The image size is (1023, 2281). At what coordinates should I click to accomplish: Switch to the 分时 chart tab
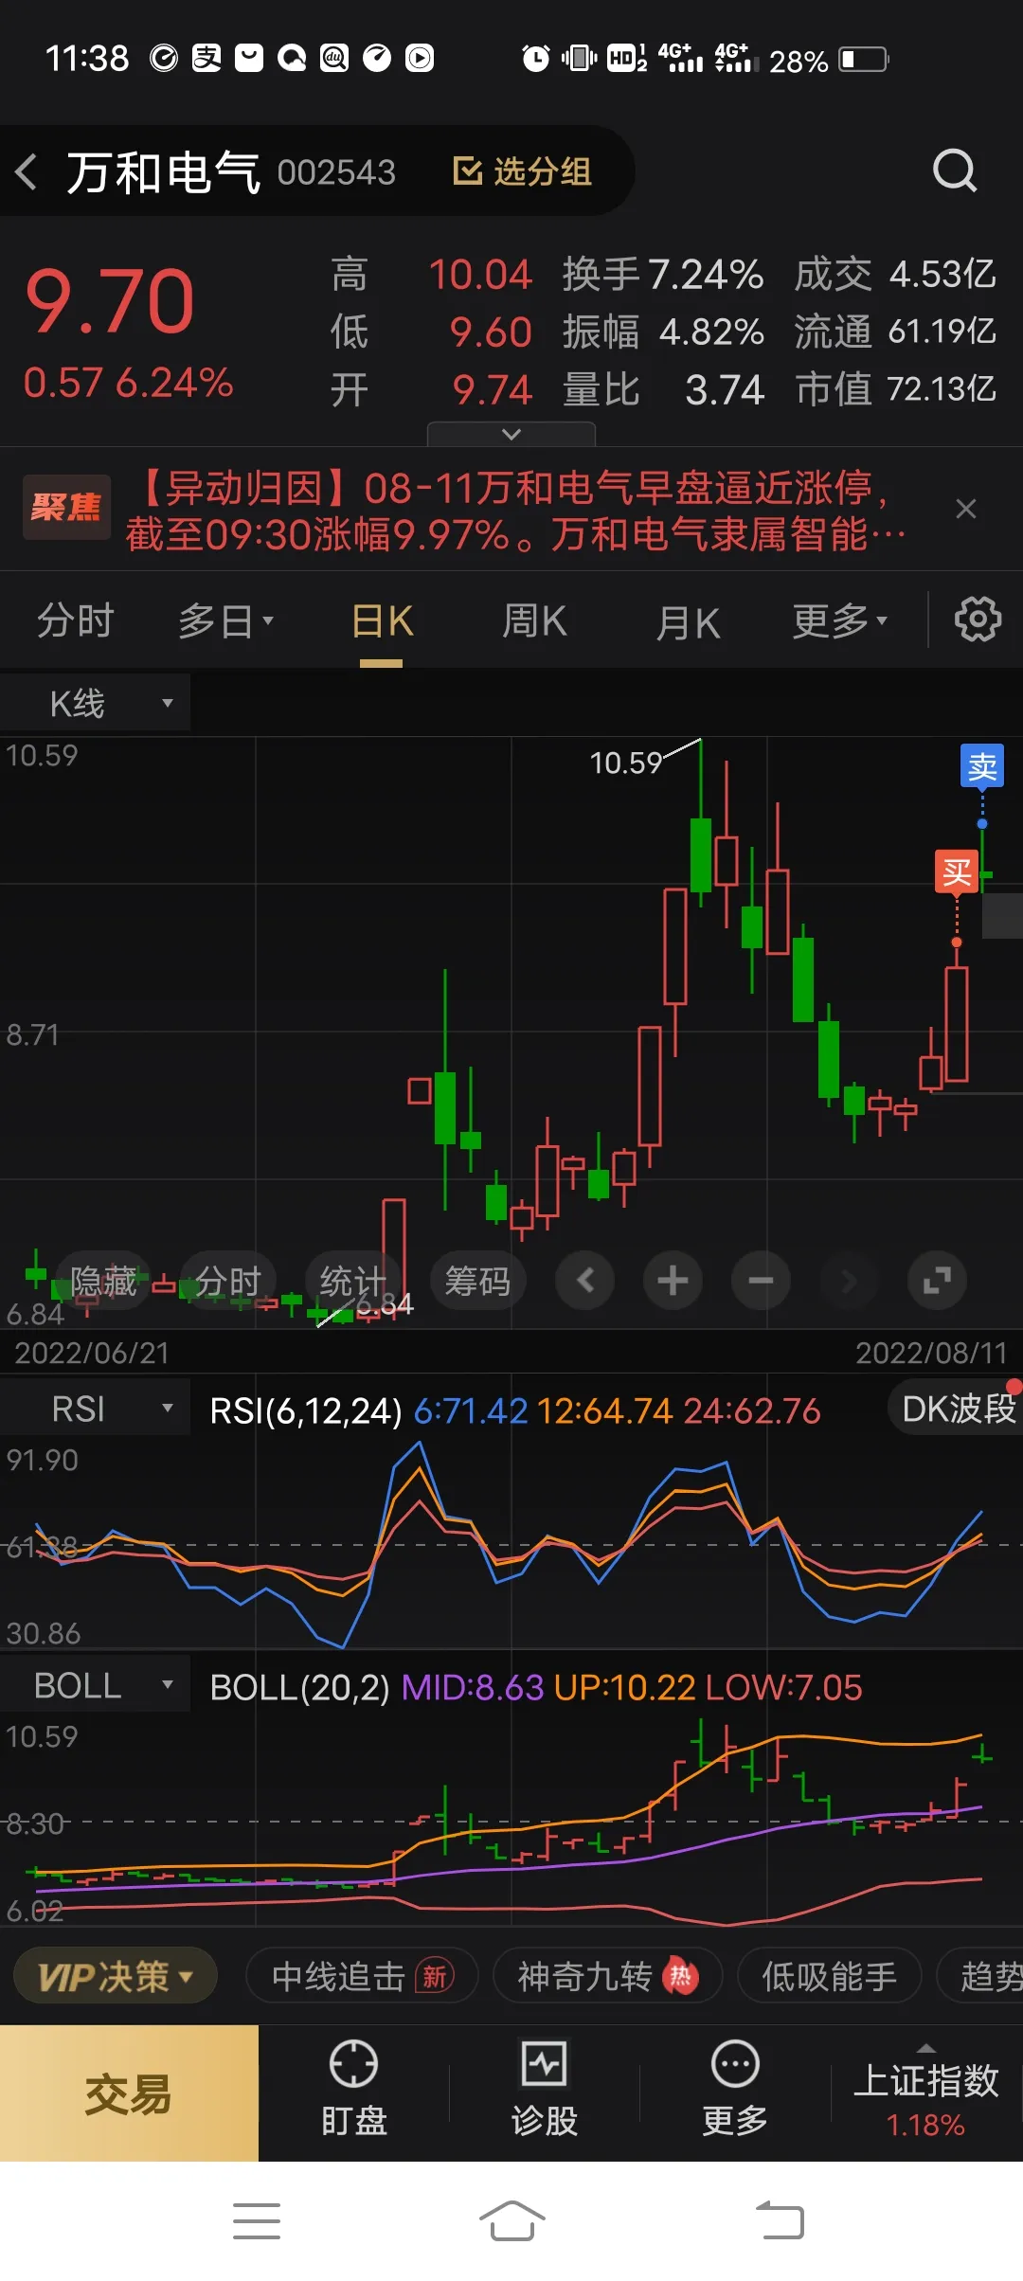(76, 621)
